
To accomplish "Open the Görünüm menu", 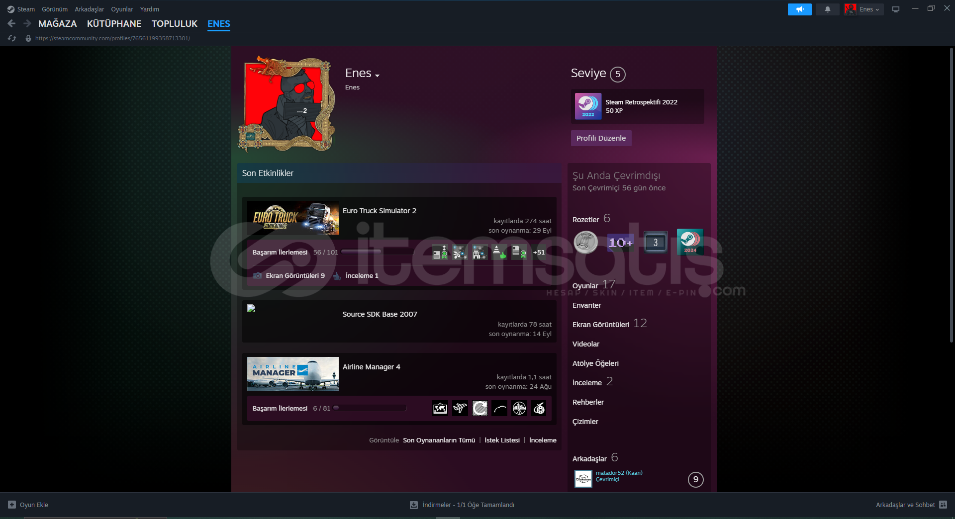I will click(x=55, y=9).
